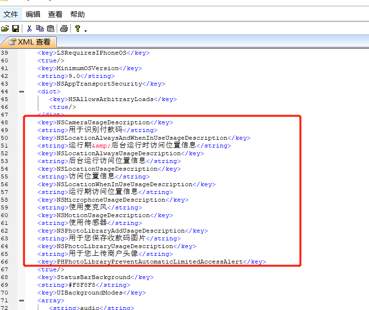This screenshot has height=310, width=369.
Task: Click the Print icon in toolbar
Action: (x=64, y=29)
